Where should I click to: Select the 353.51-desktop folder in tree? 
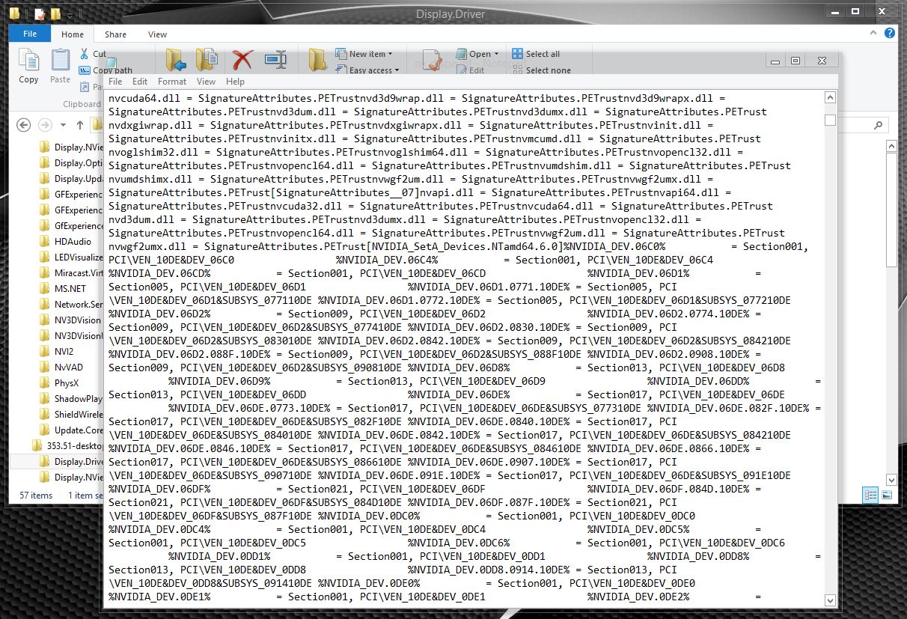click(67, 445)
